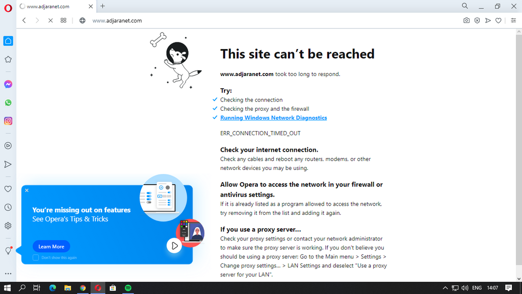Tick Don't show this again checkbox
Viewport: 522px width, 294px height.
[x=36, y=257]
